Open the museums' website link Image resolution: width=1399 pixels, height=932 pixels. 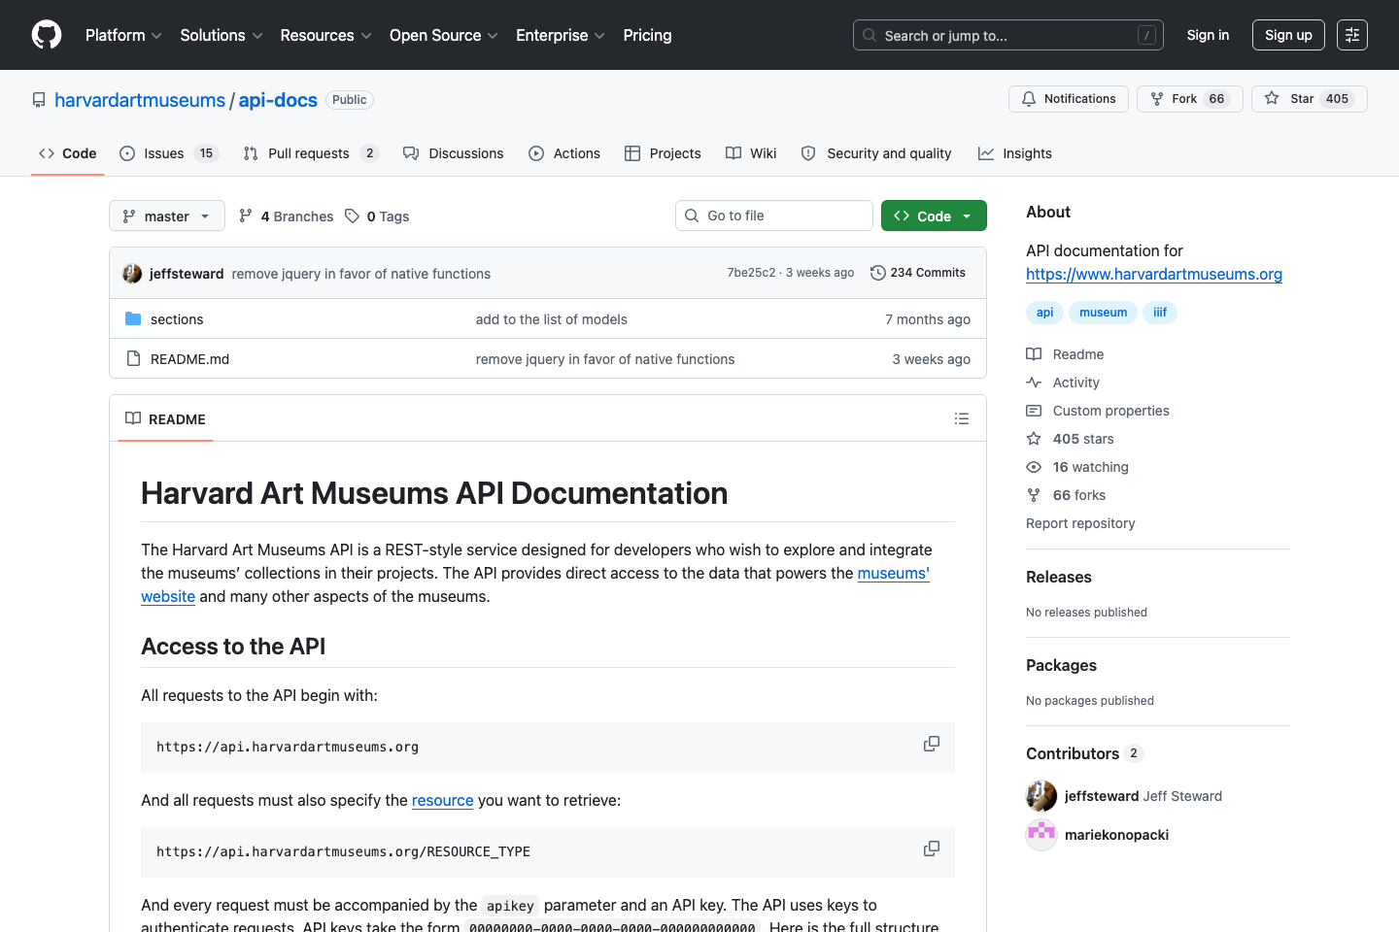[x=892, y=573]
